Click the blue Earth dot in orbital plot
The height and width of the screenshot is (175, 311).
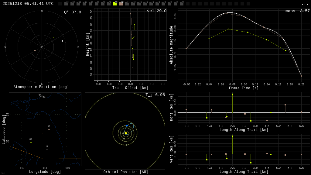(127, 125)
